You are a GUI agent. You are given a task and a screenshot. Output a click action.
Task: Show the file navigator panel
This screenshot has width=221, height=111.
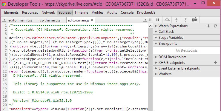[4, 20]
